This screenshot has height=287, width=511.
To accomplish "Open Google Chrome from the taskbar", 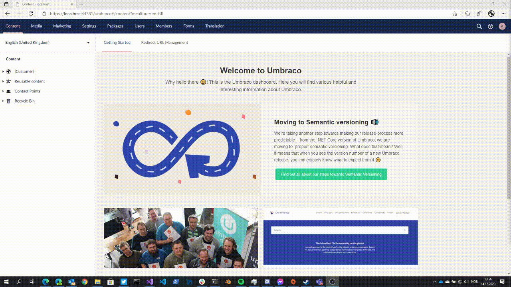I will coord(85,282).
